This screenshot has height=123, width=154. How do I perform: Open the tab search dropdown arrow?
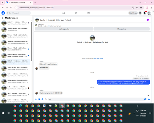pyautogui.click(x=2, y=2)
